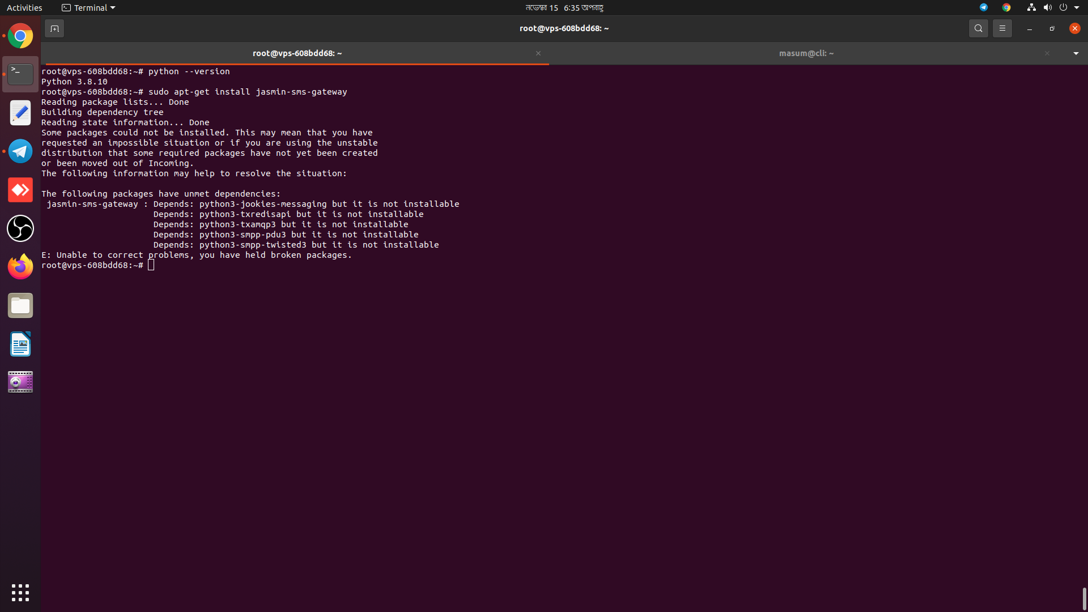Click the Chrome icon in the system tray
The width and height of the screenshot is (1088, 612).
(1007, 7)
